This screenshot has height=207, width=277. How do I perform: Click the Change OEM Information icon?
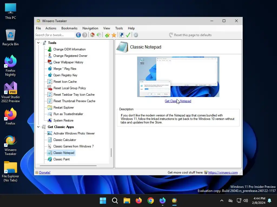(x=50, y=49)
